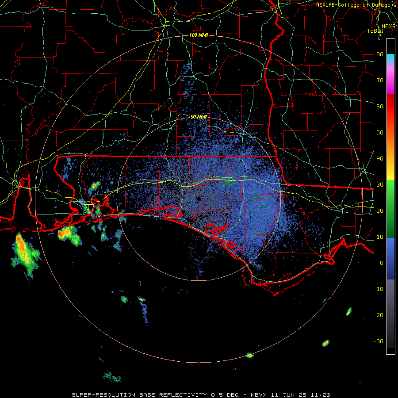
Task: Click the 50 value on the dBZ scale
Action: (x=380, y=133)
